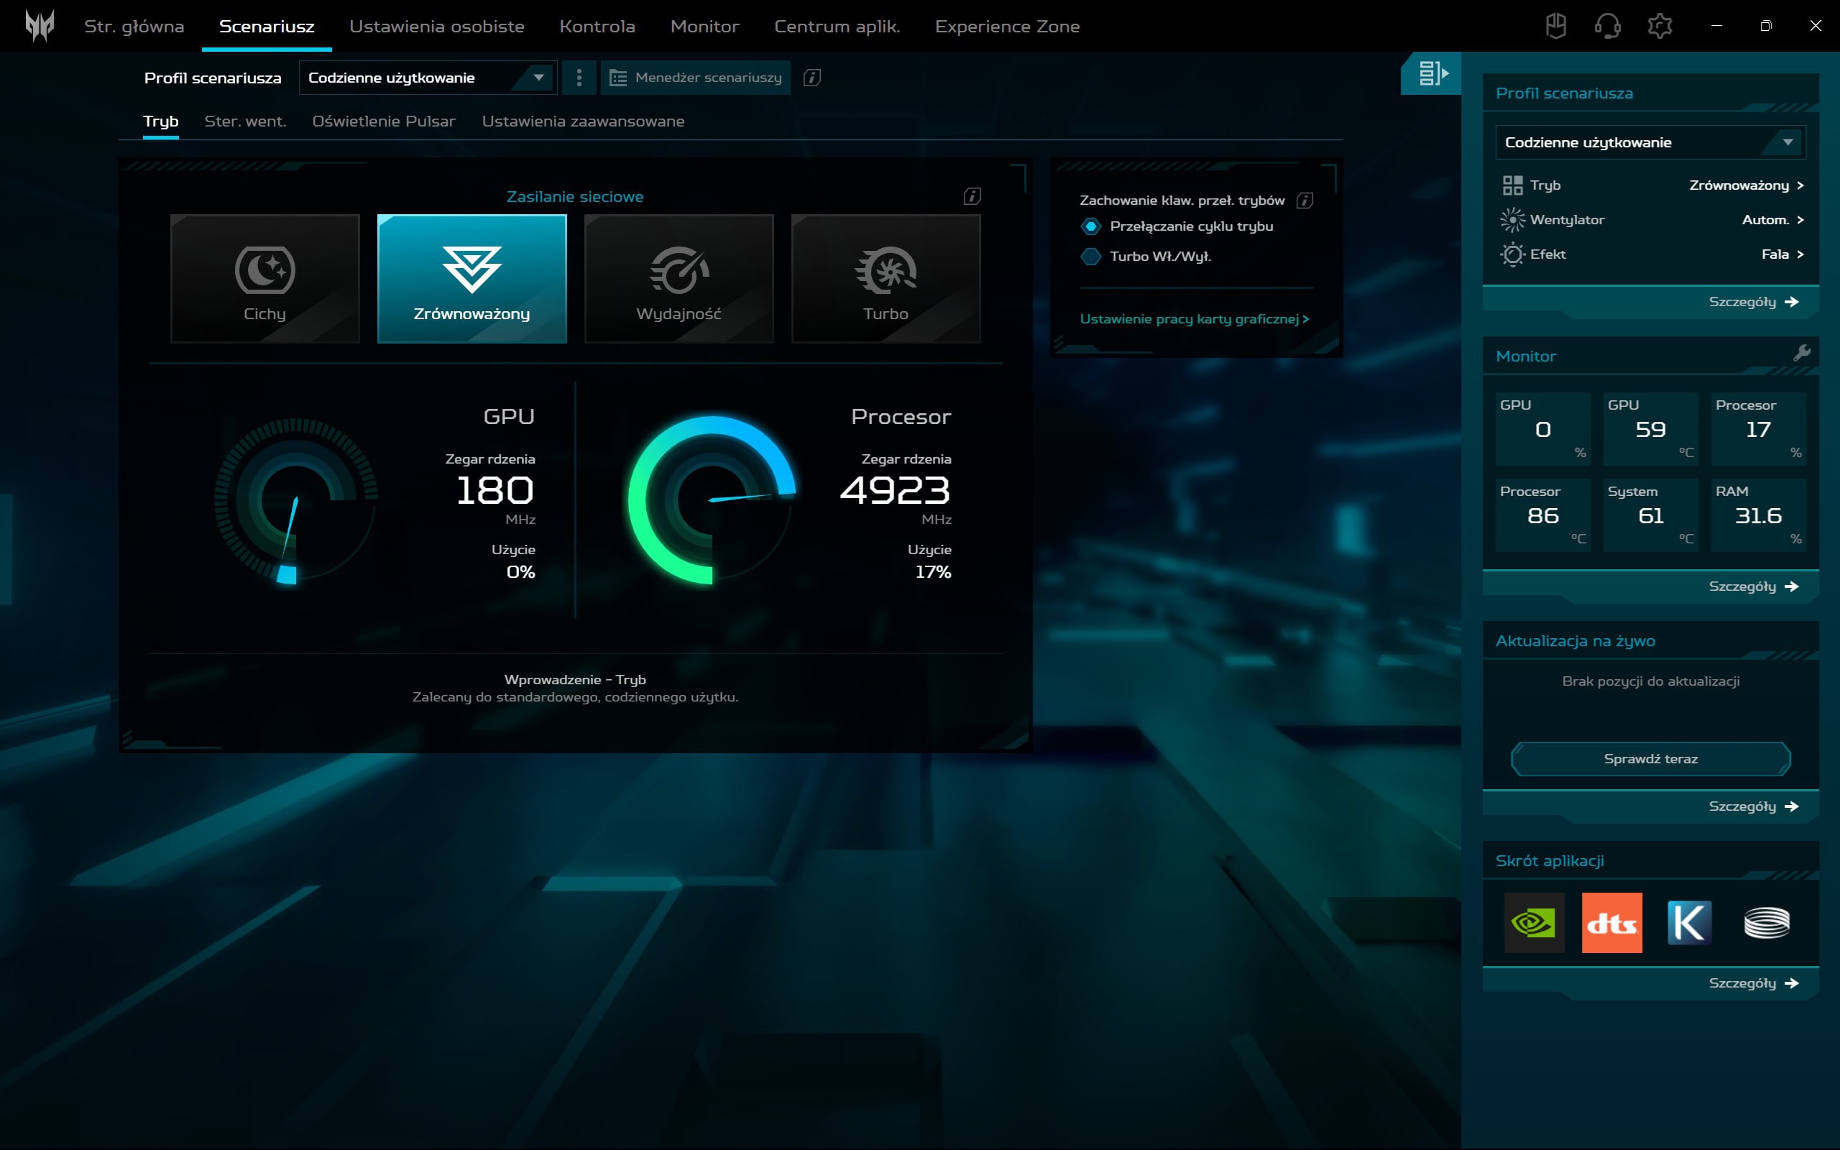Open the Killer network app shortcut
Viewport: 1840px width, 1150px height.
(1688, 923)
